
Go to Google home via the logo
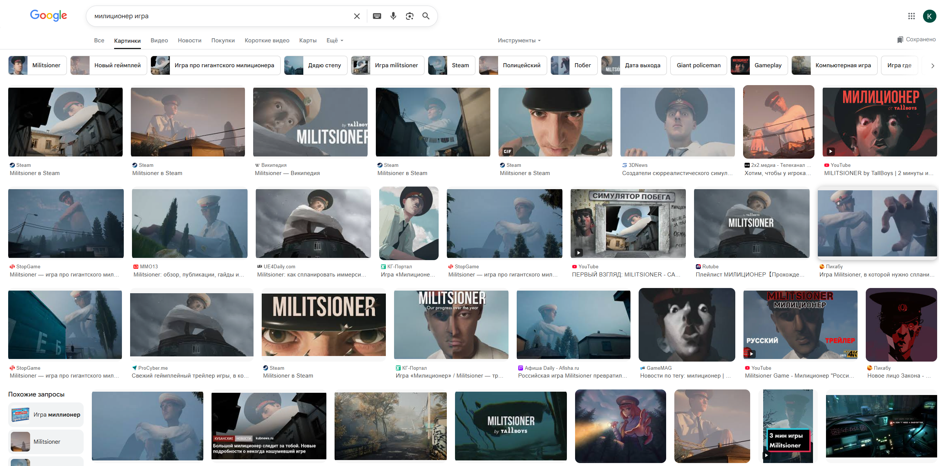pyautogui.click(x=49, y=16)
